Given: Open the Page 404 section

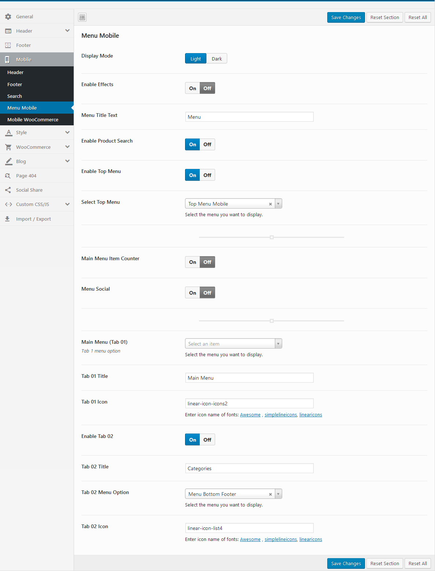Looking at the screenshot, I should point(37,176).
